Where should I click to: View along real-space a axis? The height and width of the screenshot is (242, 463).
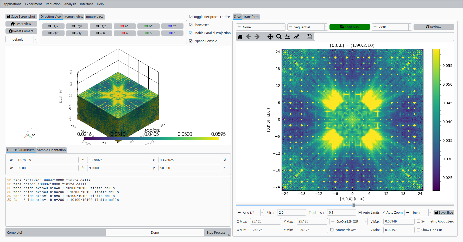(125, 33)
